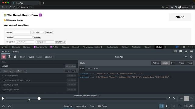Click the export state icon

[x=9, y=106]
